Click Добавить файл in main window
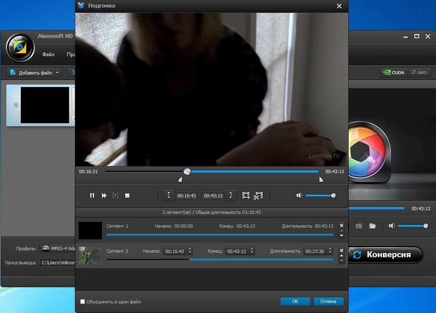 tap(31, 72)
